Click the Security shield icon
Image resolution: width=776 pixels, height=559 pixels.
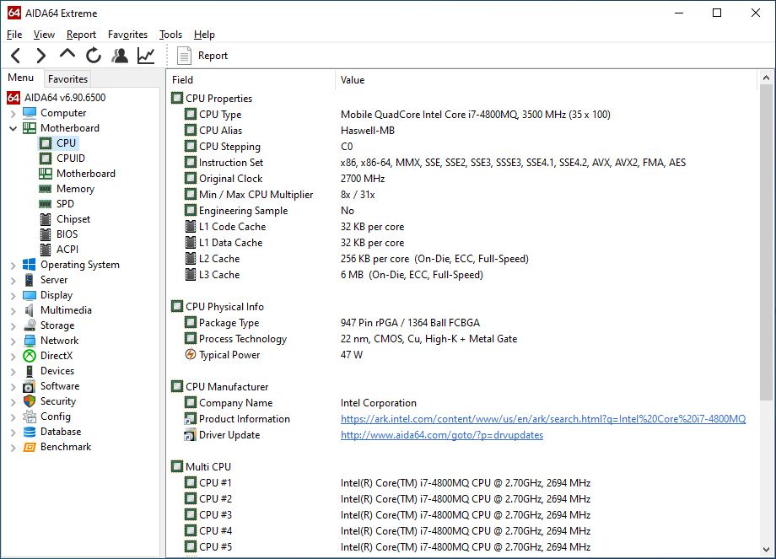(30, 401)
